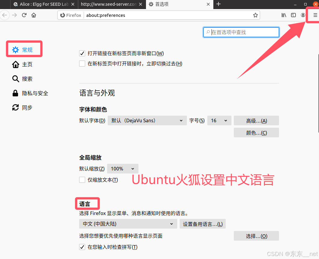Open the hamburger application menu
The height and width of the screenshot is (259, 319).
point(315,15)
